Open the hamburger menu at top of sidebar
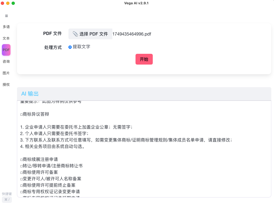The image size is (274, 205). click(x=6, y=16)
